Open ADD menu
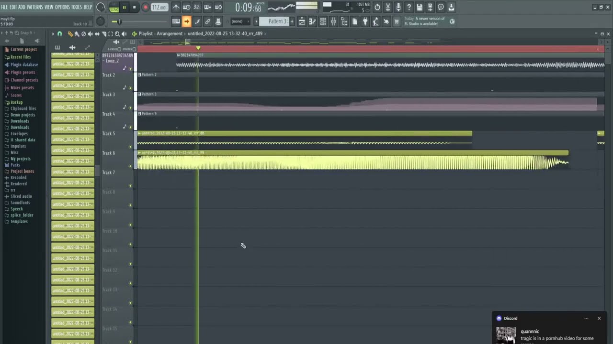 coord(22,7)
